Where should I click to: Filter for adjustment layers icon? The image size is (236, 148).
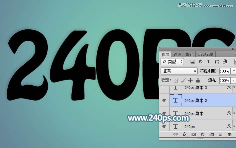click(x=201, y=62)
